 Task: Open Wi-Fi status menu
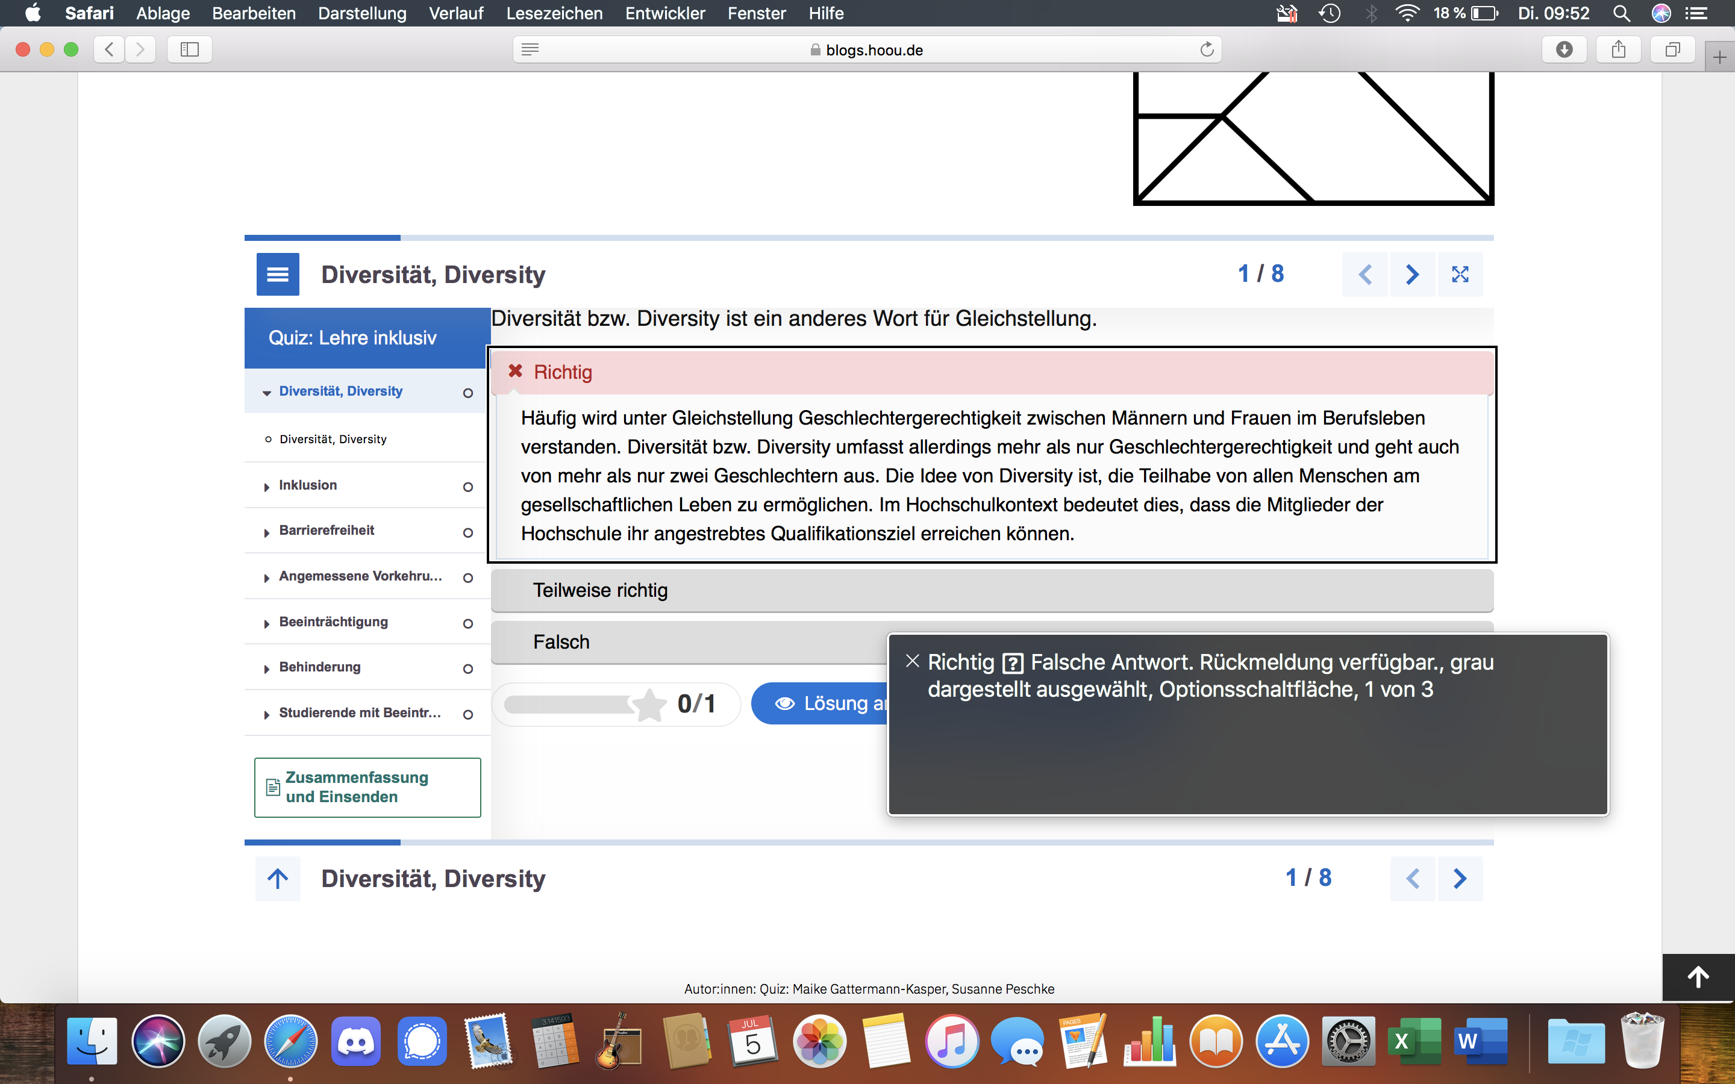point(1407,13)
